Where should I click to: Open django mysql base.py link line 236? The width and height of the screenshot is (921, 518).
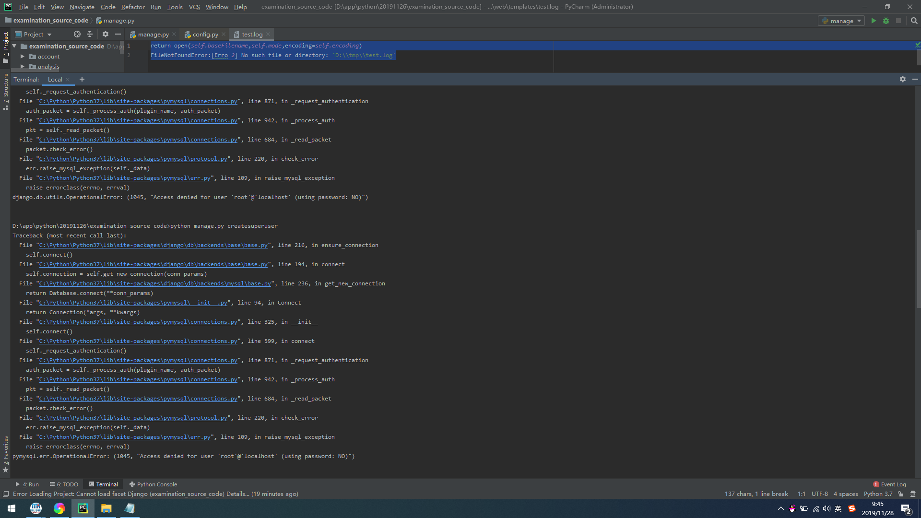pos(155,283)
